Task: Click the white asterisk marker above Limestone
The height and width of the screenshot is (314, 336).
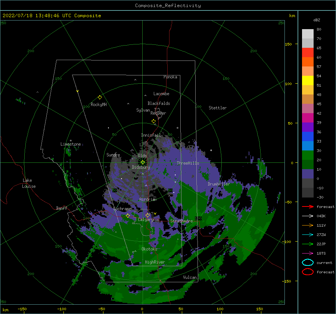Action: tap(71, 141)
